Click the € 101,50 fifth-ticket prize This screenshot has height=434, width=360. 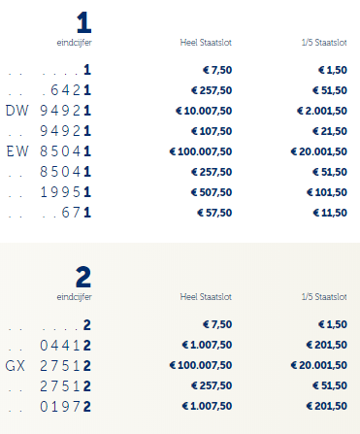pos(327,192)
